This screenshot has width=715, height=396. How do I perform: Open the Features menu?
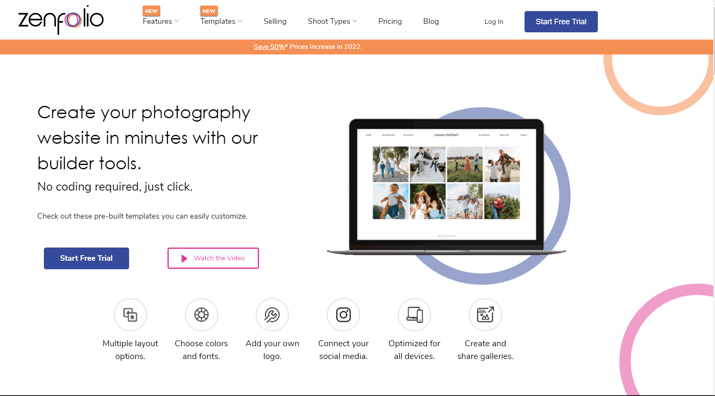(x=157, y=21)
